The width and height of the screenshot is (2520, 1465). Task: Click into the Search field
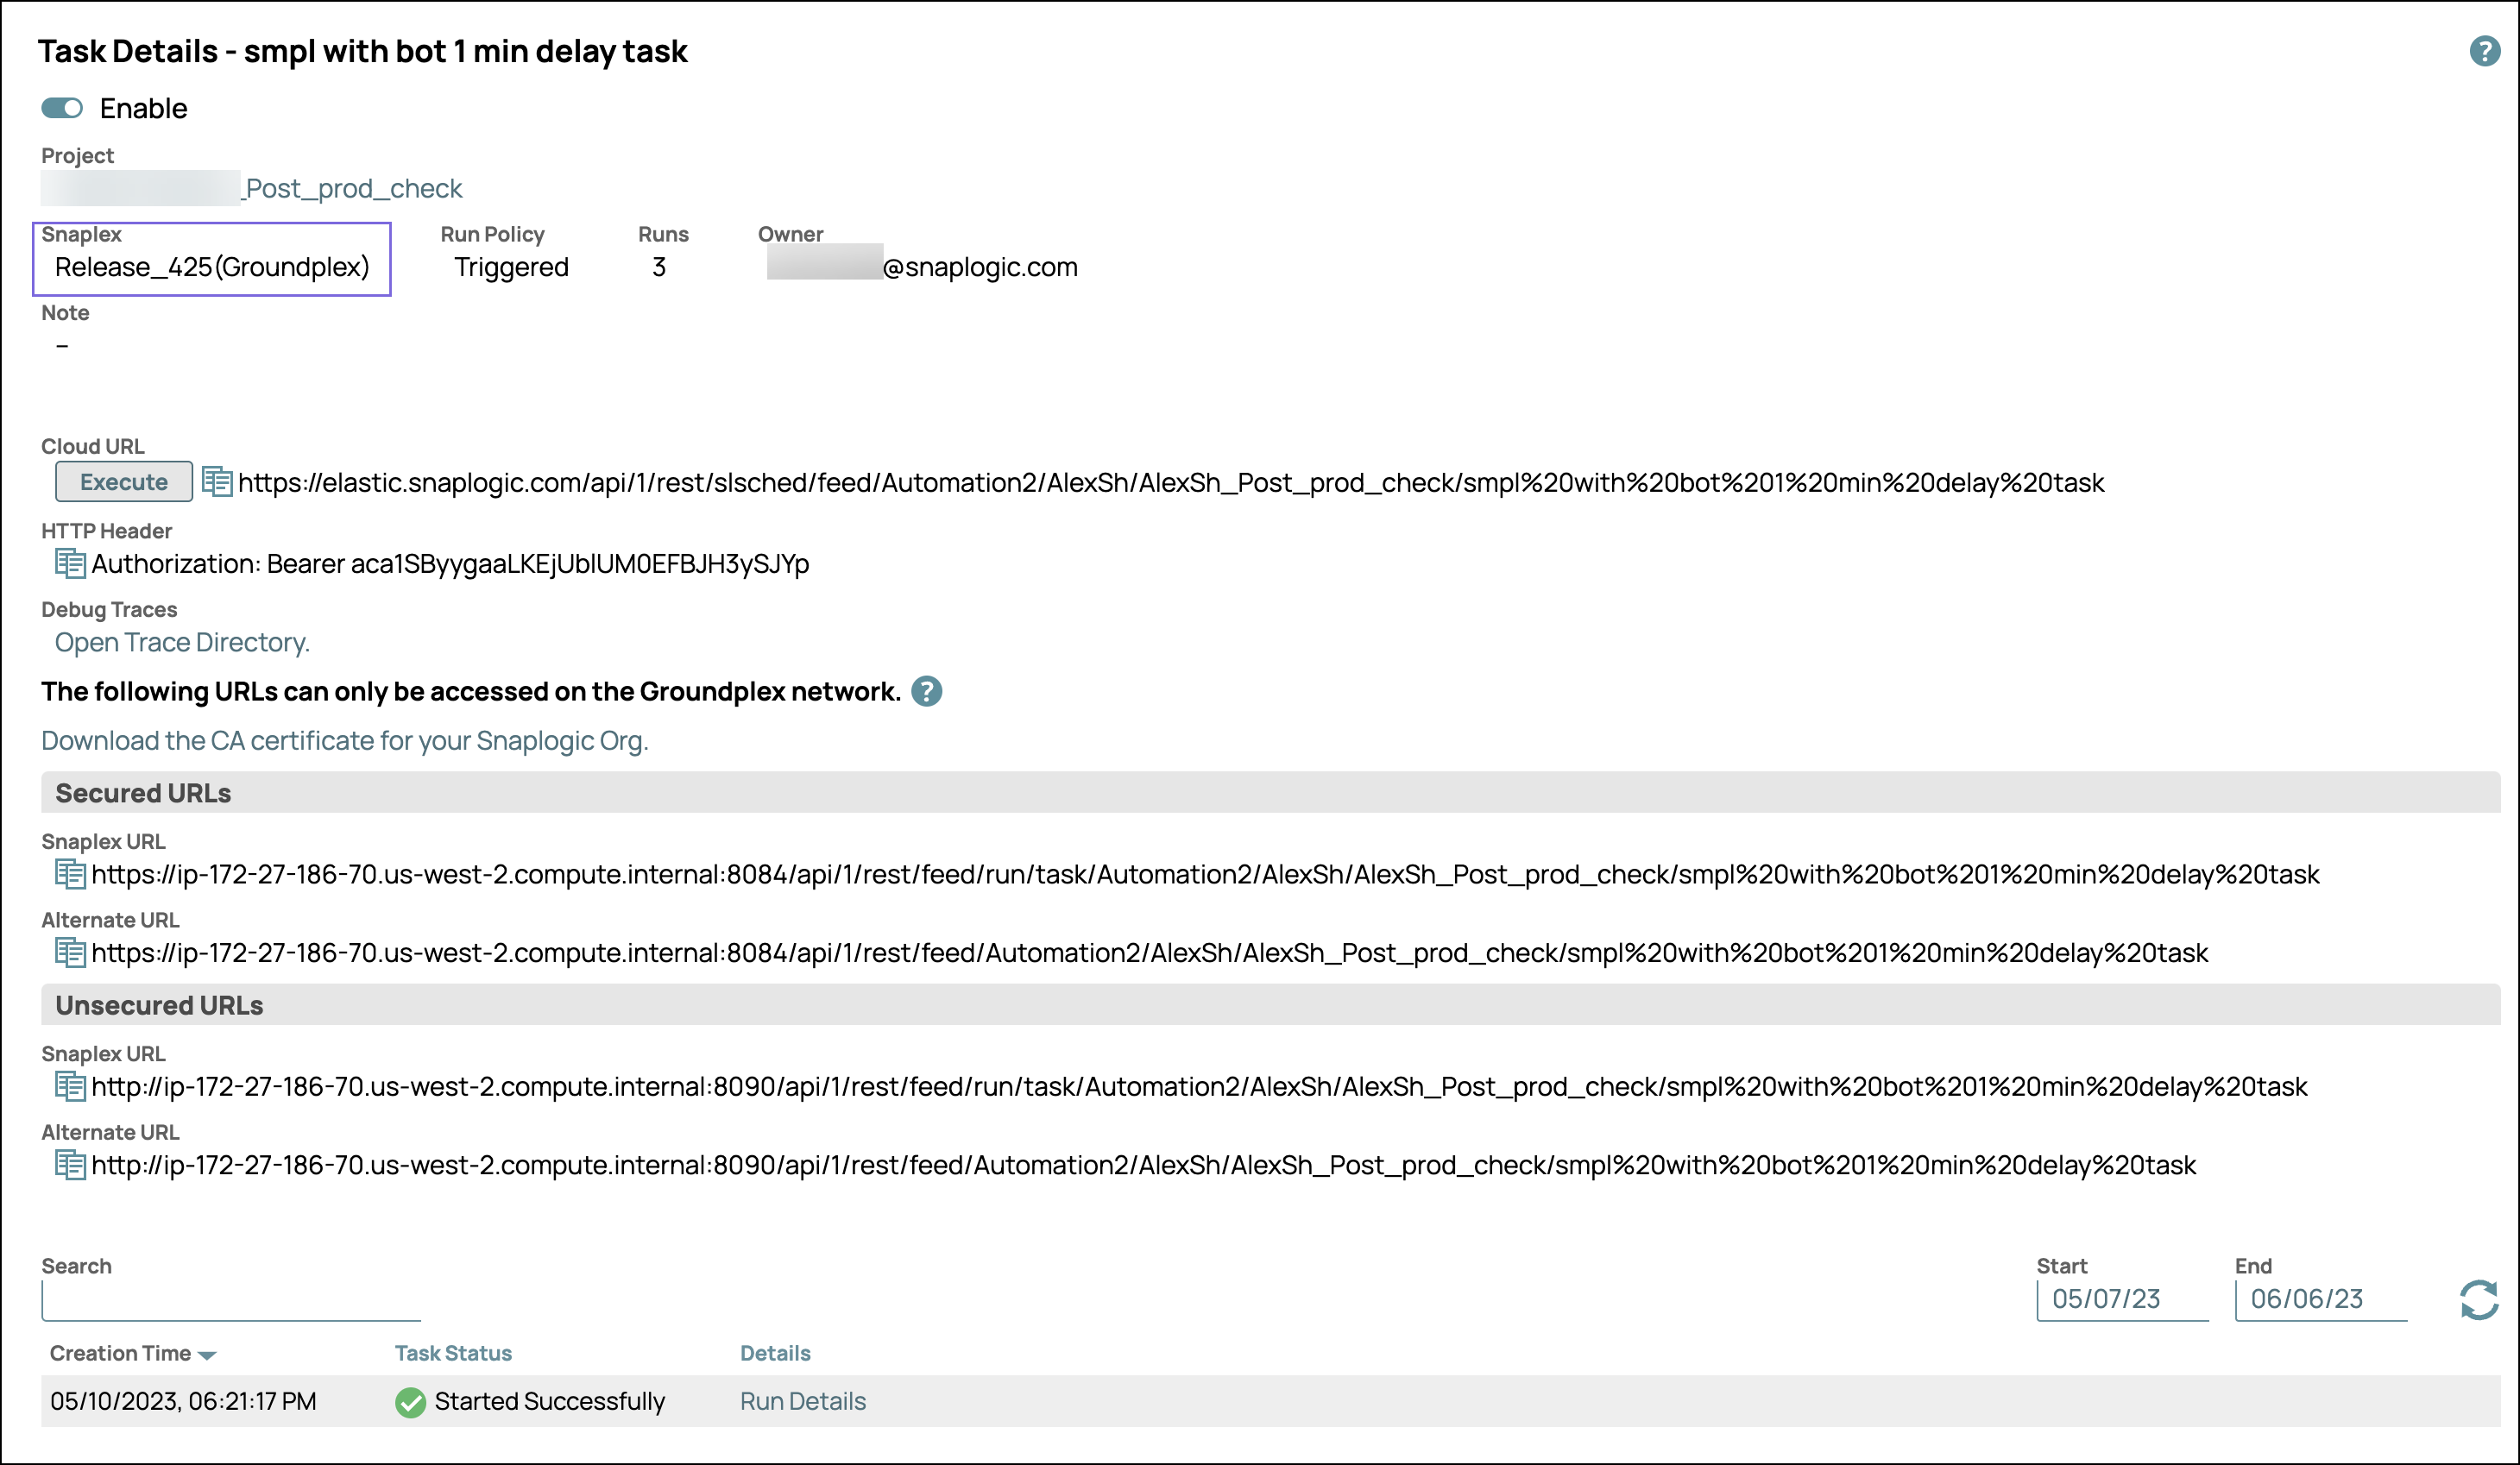(231, 1300)
